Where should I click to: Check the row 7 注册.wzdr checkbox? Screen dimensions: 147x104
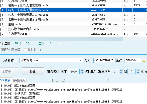(0, 24)
